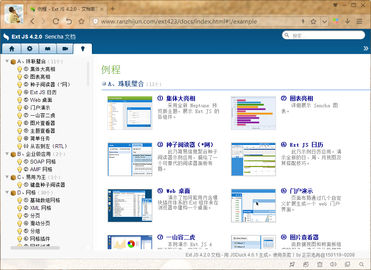Collapse the D、网格 tree group
371x270 pixels.
click(x=7, y=192)
